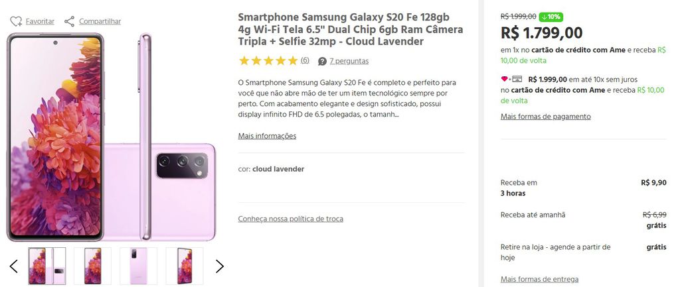Select third thumbnail showing lavender back
The height and width of the screenshot is (287, 680).
138,266
